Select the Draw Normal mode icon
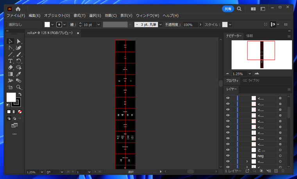The height and width of the screenshot is (179, 297). point(9,118)
